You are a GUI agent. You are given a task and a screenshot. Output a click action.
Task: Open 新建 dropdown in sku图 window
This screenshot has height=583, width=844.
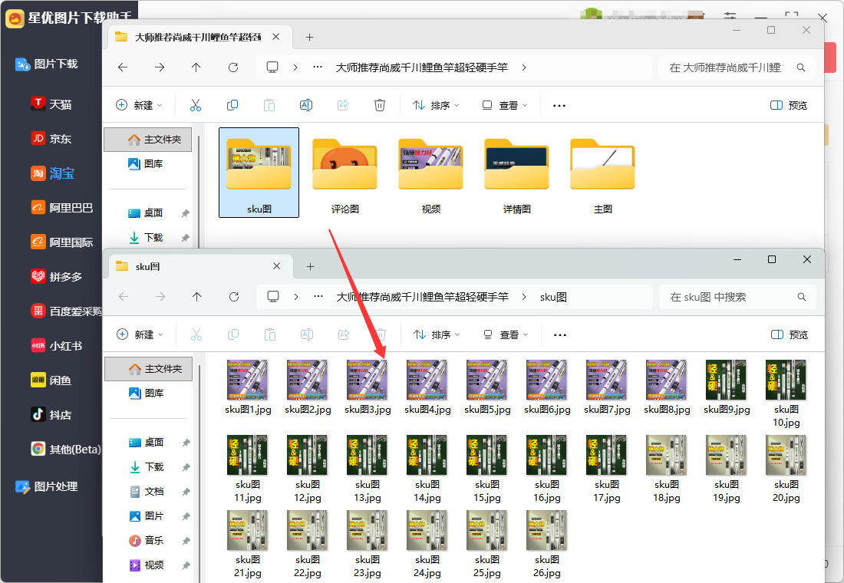click(140, 334)
